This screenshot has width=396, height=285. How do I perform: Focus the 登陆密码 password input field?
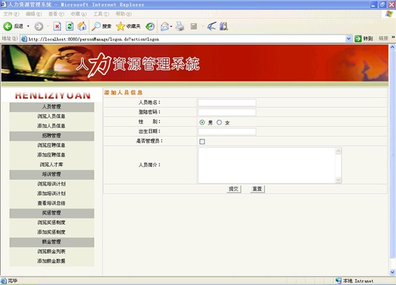tap(227, 112)
